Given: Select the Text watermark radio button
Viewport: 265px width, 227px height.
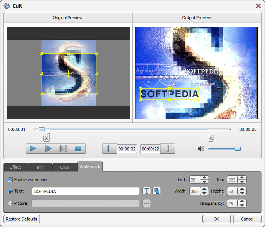Looking at the screenshot, I should 10,191.
